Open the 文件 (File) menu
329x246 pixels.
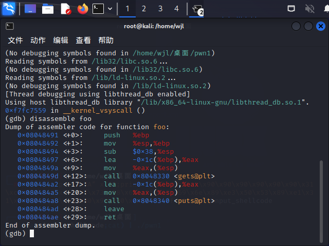coord(15,40)
